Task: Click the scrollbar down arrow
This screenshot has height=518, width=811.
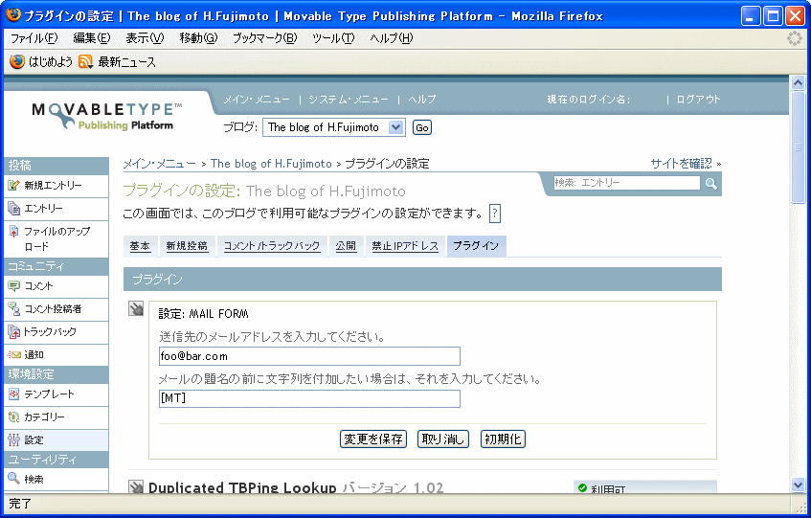Action: coord(798,484)
